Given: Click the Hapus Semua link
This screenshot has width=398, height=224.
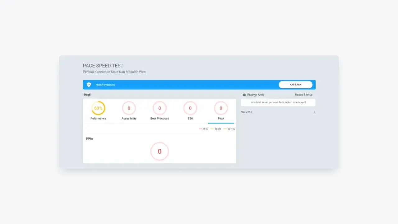Looking at the screenshot, I should (x=303, y=95).
